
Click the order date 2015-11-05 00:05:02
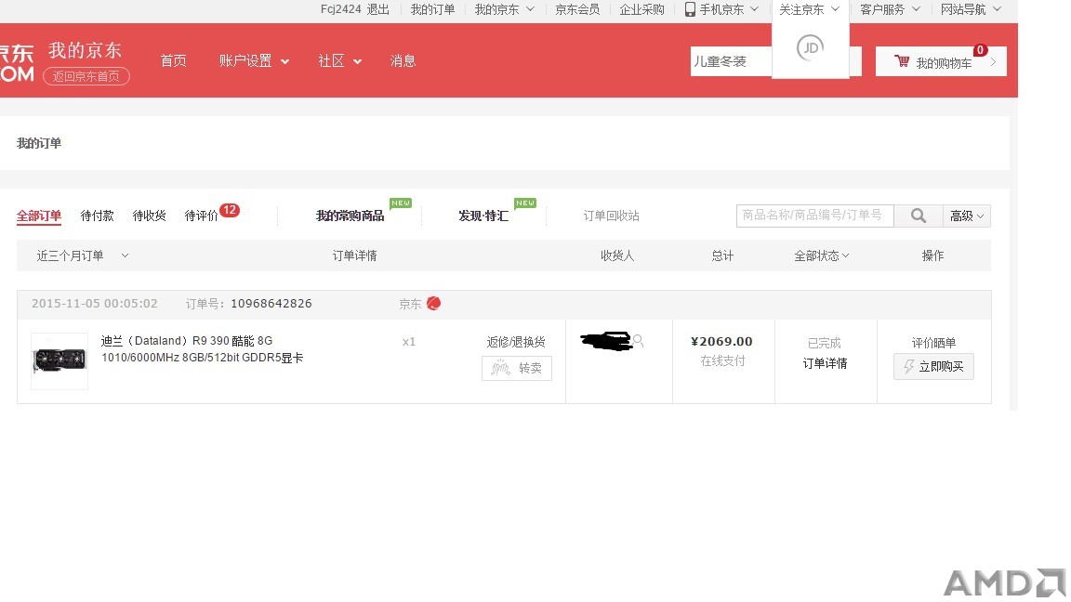click(x=94, y=303)
